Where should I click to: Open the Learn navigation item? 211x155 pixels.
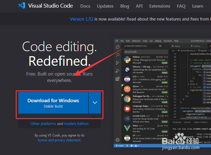tap(197, 6)
